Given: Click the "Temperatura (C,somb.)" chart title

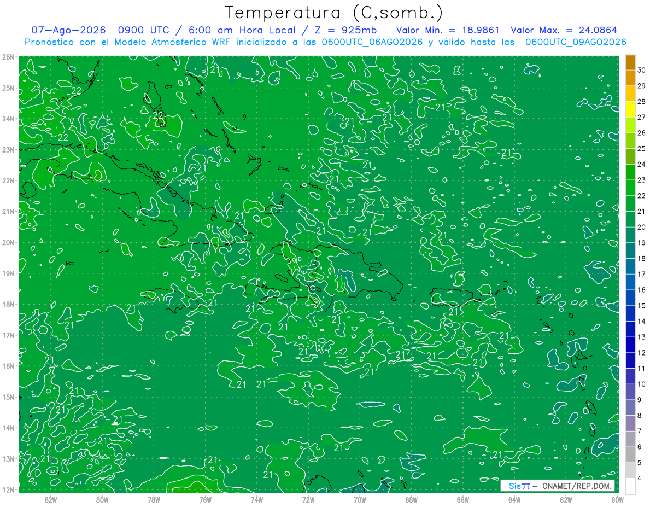Looking at the screenshot, I should [x=333, y=13].
